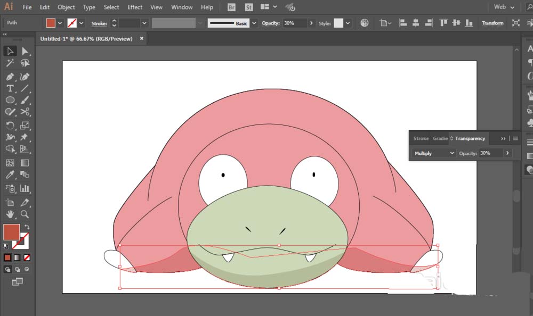The image size is (533, 316).
Task: Select the Ellipse tool
Action: tap(10, 100)
